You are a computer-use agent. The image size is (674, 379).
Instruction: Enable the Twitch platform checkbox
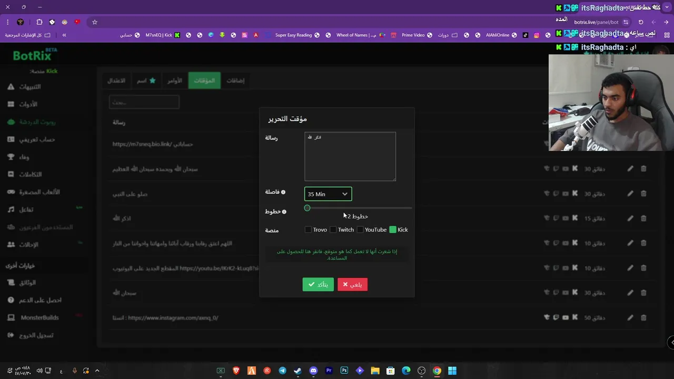click(333, 230)
